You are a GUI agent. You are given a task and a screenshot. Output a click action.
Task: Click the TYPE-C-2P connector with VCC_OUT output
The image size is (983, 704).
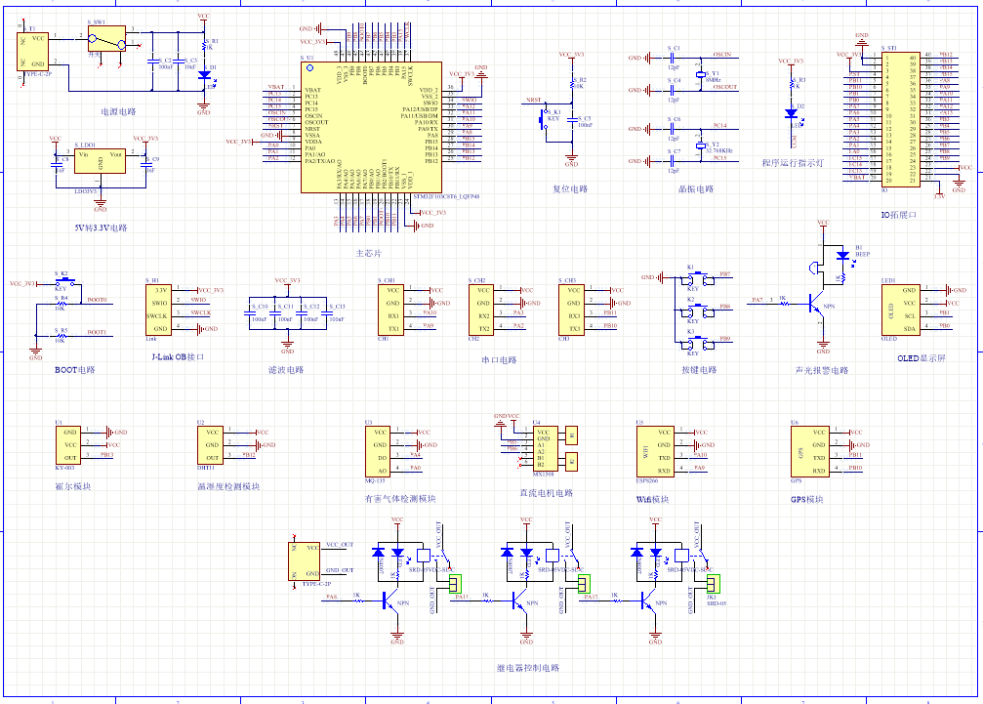tap(304, 561)
